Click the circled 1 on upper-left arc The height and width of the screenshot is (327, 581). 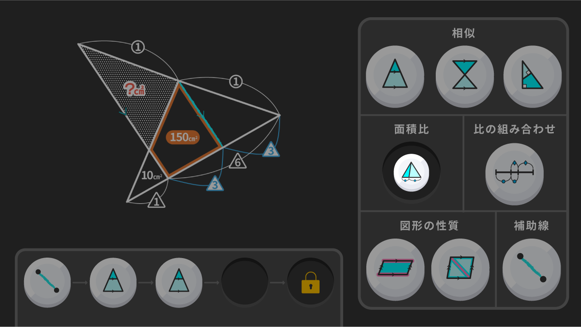(138, 47)
